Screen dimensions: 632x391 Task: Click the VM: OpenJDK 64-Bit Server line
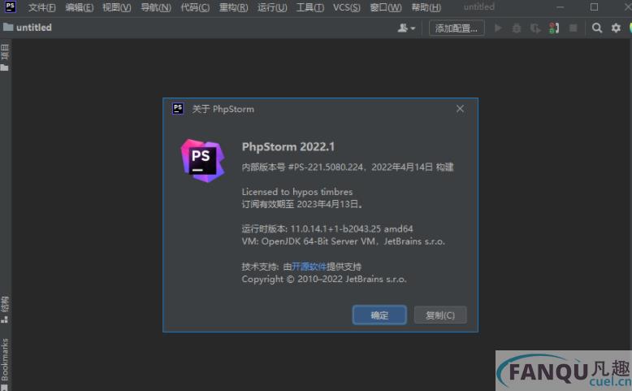344,241
